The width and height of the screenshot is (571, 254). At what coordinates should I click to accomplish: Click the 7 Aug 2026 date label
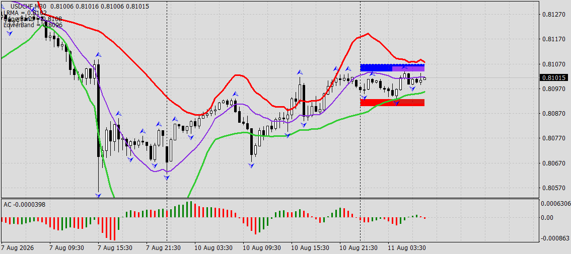click(x=18, y=248)
